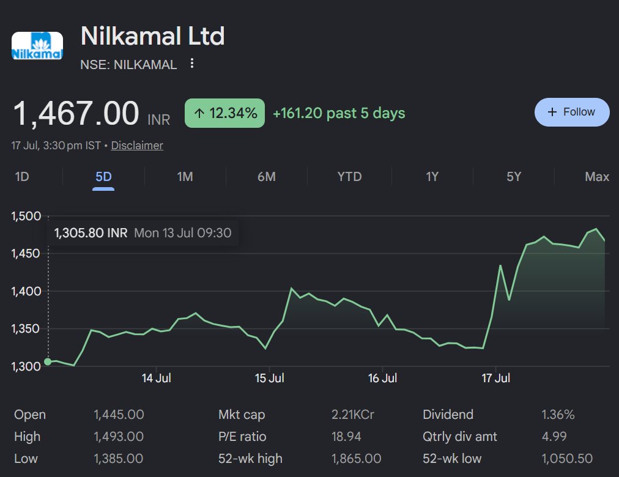Click the 52-wk low value "1,050.50"
This screenshot has height=477, width=619.
pos(567,459)
